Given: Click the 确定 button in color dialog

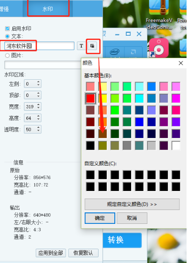Looking at the screenshot, I should click(100, 218).
